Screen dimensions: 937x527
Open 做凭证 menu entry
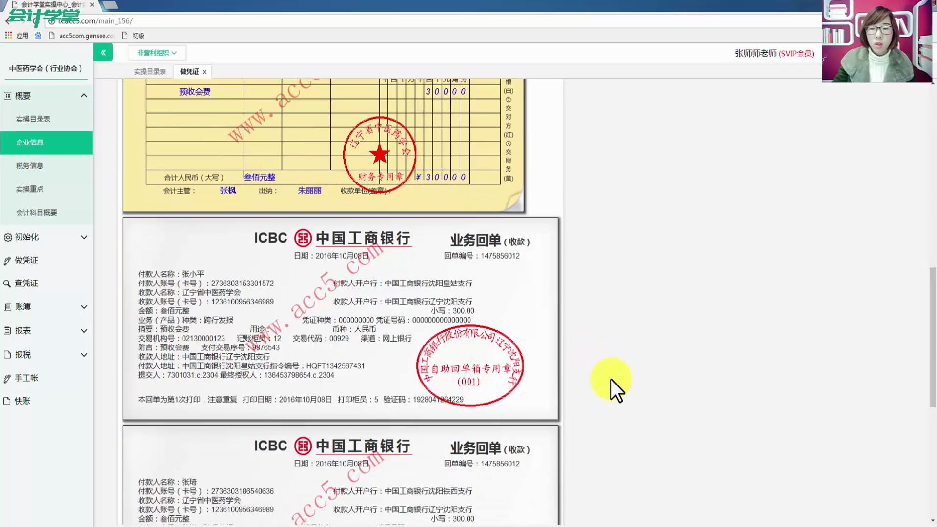click(x=26, y=261)
